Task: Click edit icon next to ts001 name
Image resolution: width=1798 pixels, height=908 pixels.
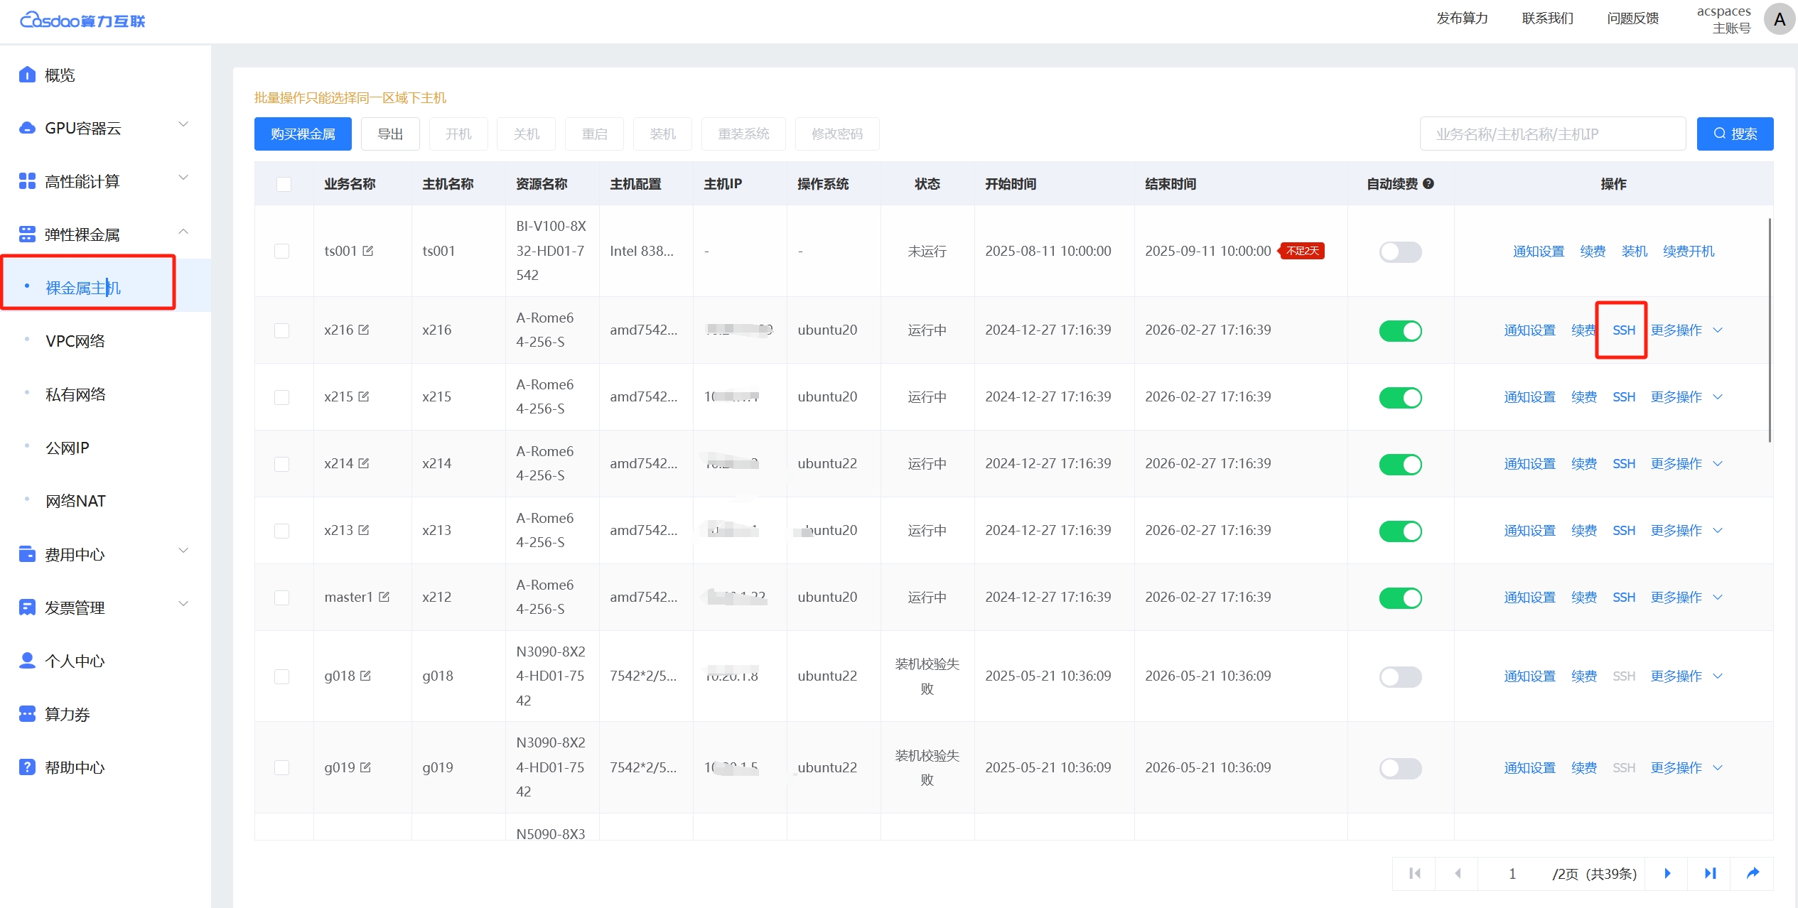Action: click(x=367, y=251)
